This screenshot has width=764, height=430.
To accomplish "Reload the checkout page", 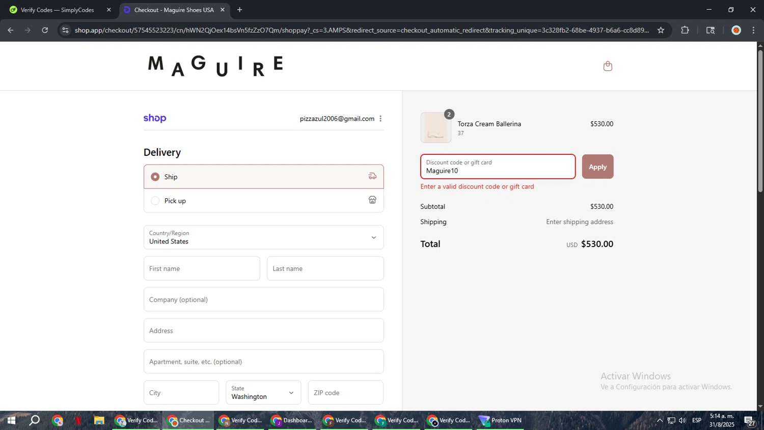I will point(45,30).
